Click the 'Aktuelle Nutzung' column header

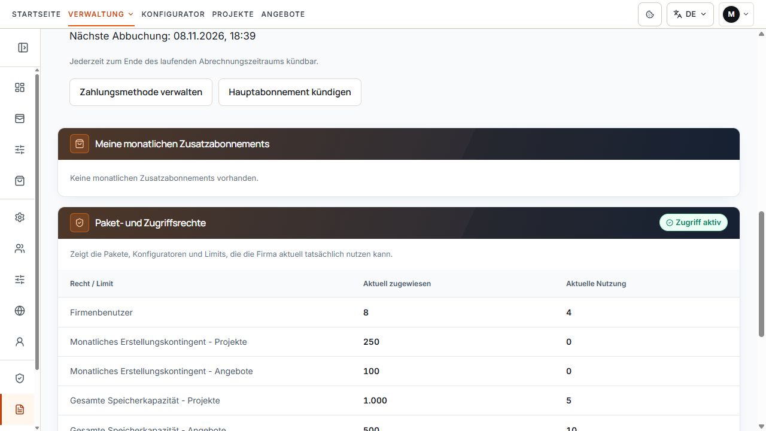pyautogui.click(x=596, y=284)
